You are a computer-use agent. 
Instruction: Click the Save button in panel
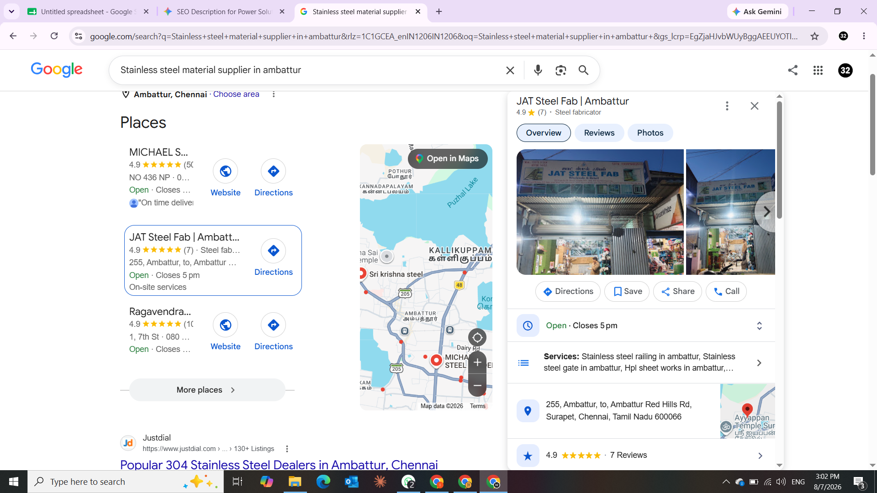click(x=627, y=292)
